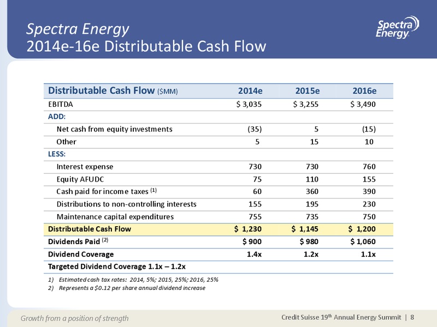The height and width of the screenshot is (327, 437).
Task: Click the 2015e dividend coverage 1.2x value
Action: click(311, 254)
